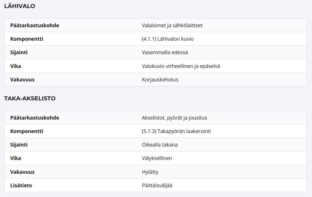
Task: Click the Hylätty severity value
Action: pos(150,172)
